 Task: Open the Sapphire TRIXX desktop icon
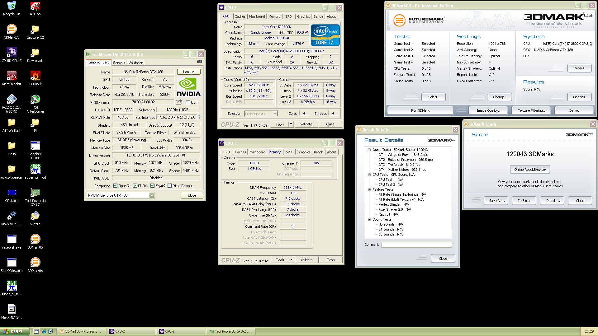pyautogui.click(x=35, y=150)
